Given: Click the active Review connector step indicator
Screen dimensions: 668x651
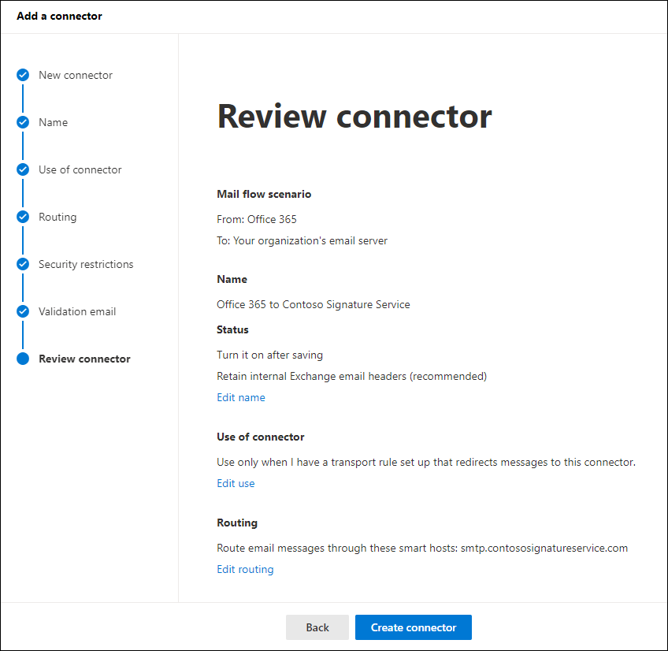Looking at the screenshot, I should 22,359.
